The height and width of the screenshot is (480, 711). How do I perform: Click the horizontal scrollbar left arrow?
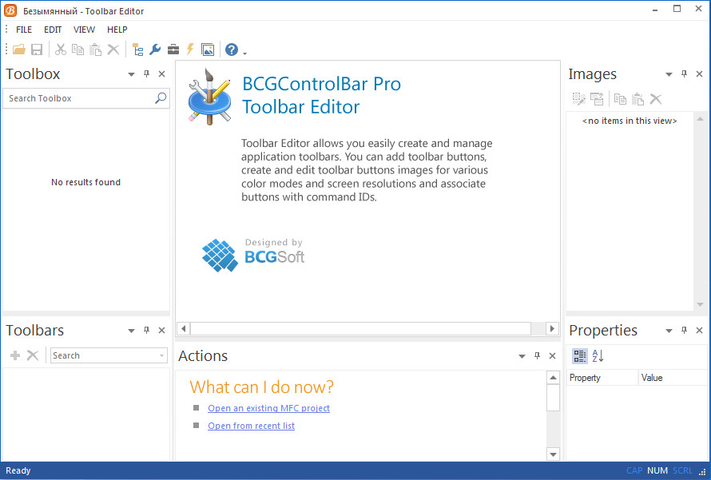[184, 328]
